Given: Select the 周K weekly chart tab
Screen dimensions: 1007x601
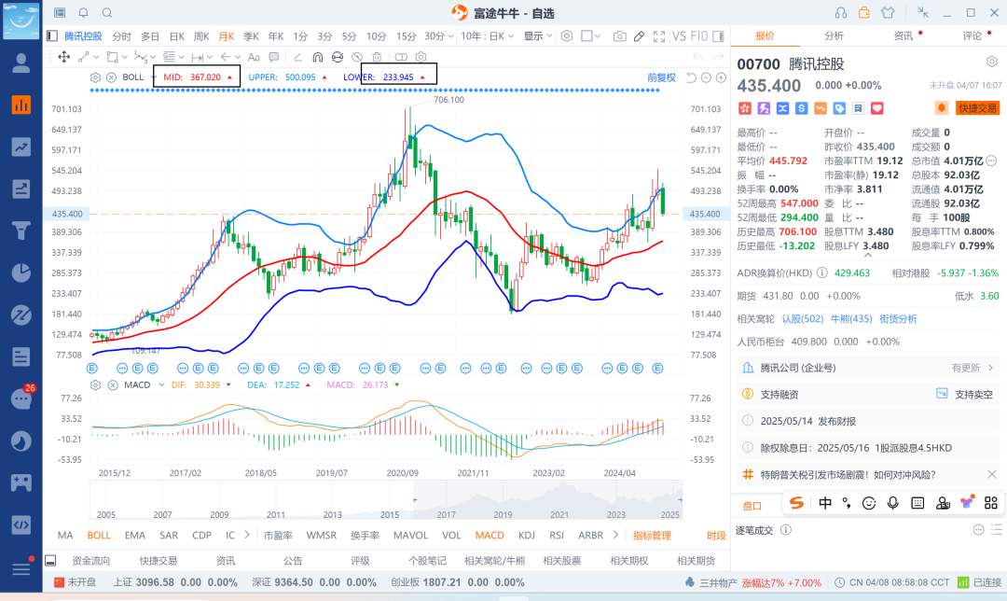Looking at the screenshot, I should 201,36.
